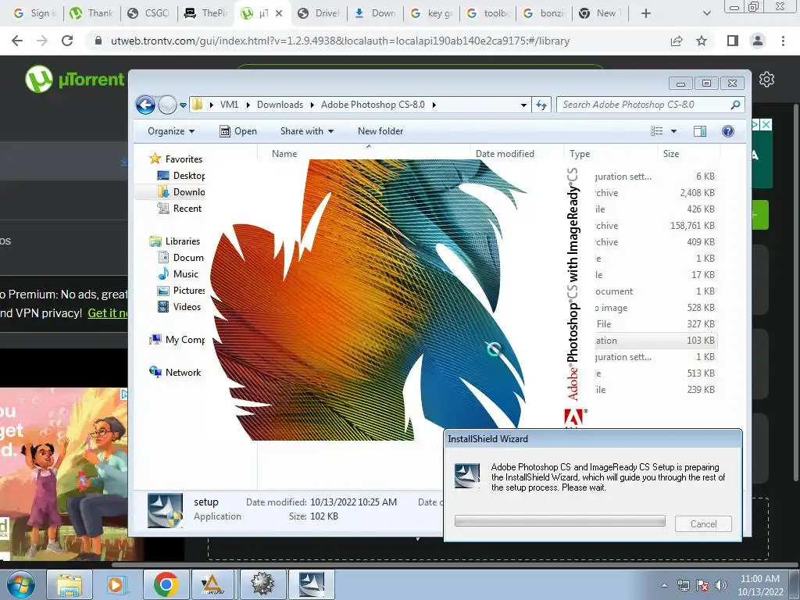Switch to the CSGO tab
800x600 pixels.
[x=148, y=13]
